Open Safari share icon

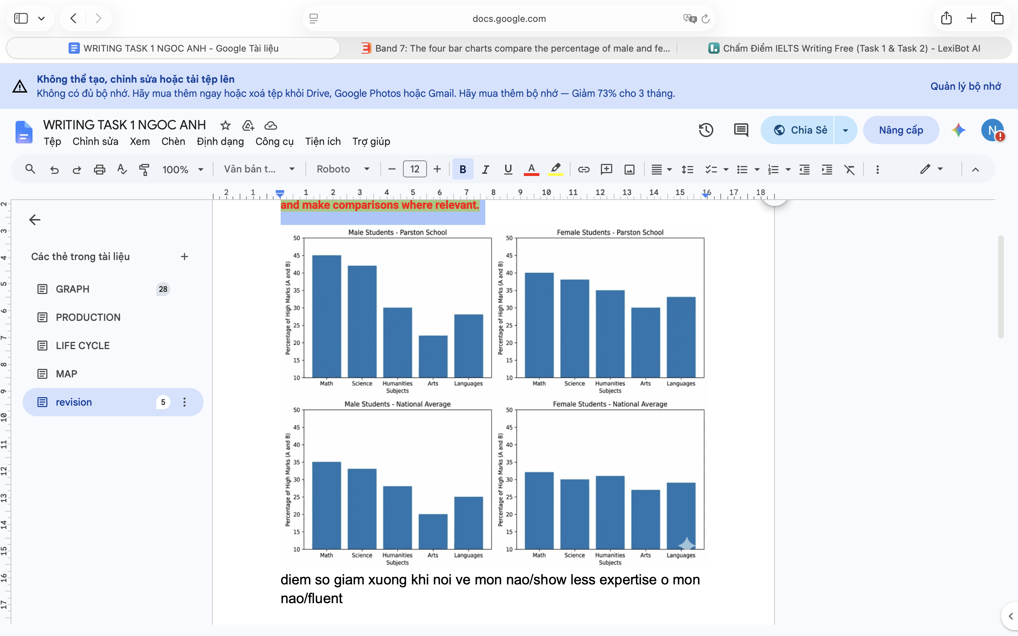[946, 18]
